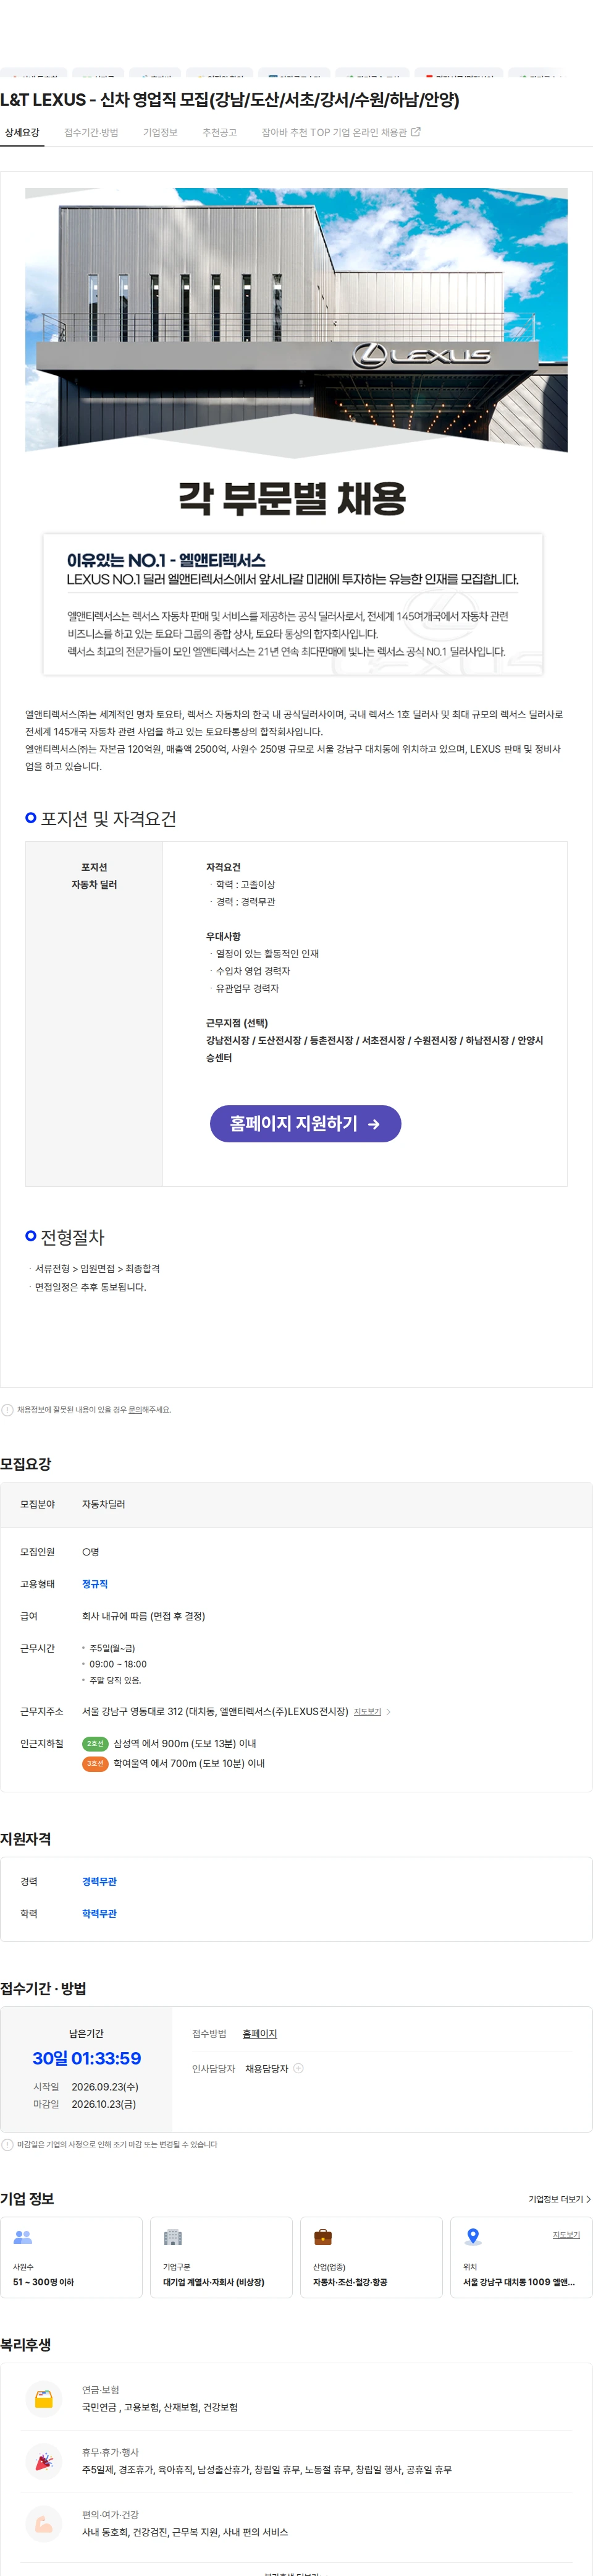This screenshot has height=2576, width=593.
Task: Click the orange 3호선 subway badge
Action: coord(95,1764)
